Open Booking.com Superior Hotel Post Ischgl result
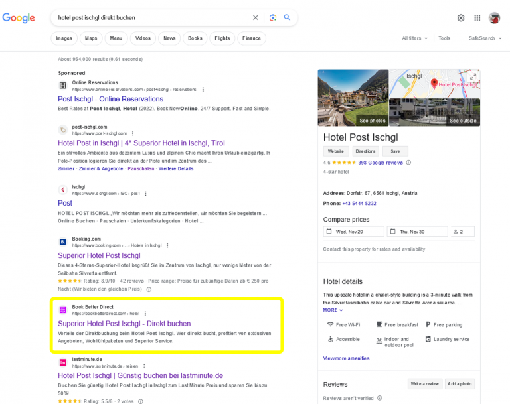Image resolution: width=510 pixels, height=404 pixels. (x=99, y=255)
